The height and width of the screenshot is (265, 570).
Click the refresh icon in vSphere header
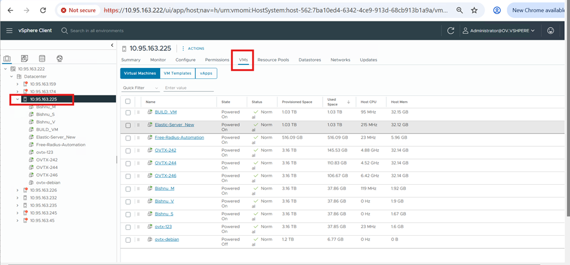coord(450,30)
